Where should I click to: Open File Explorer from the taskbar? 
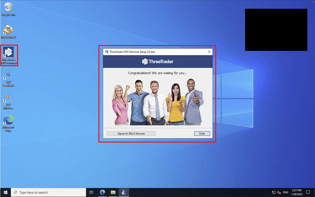113,192
